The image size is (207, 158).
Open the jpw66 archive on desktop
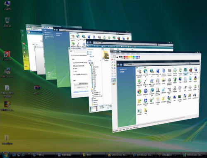tap(37, 90)
